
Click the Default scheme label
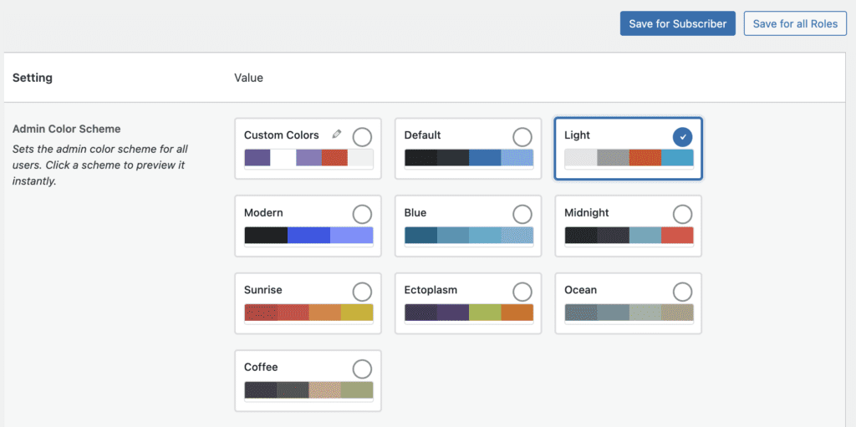[422, 135]
